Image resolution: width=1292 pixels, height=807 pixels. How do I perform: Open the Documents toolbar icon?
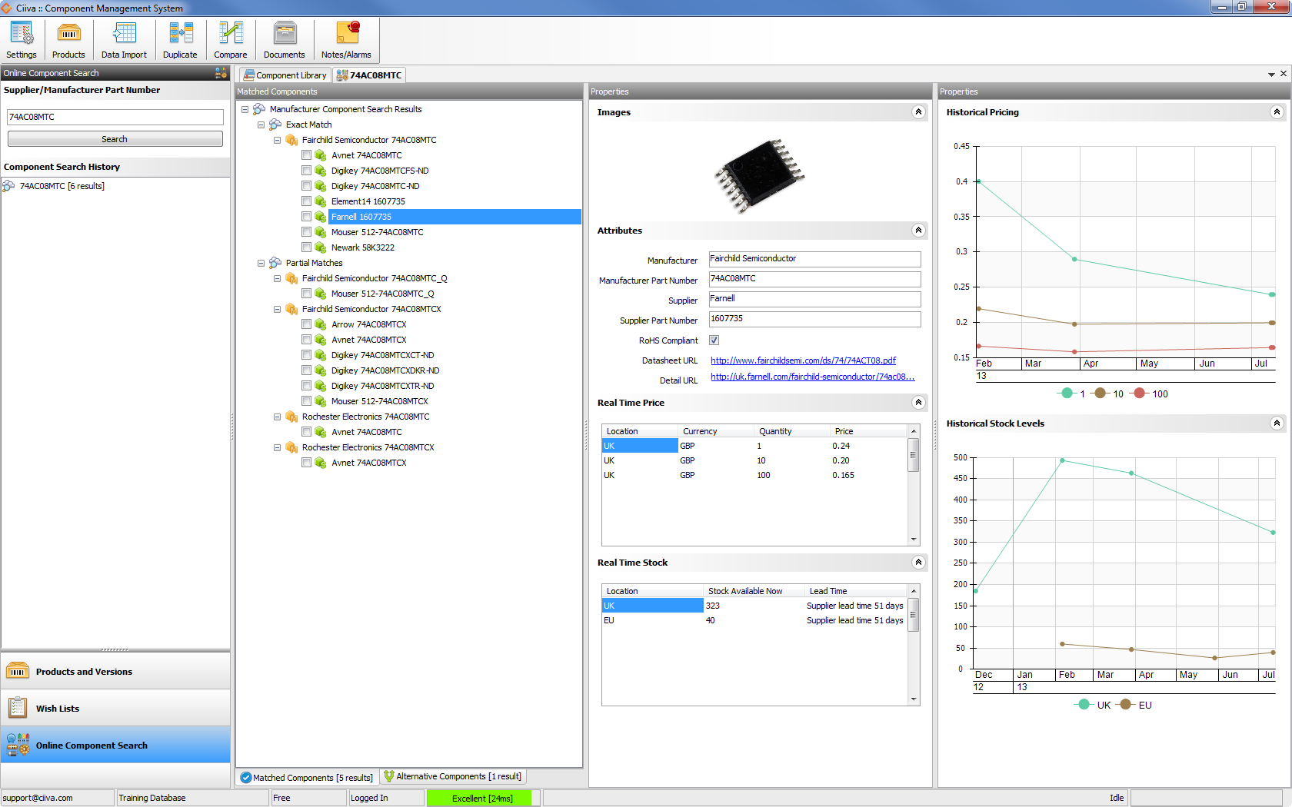pos(285,40)
